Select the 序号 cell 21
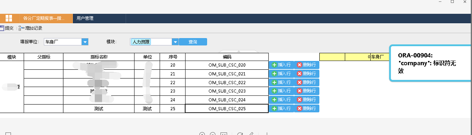This screenshot has width=472, height=135. pyautogui.click(x=172, y=74)
